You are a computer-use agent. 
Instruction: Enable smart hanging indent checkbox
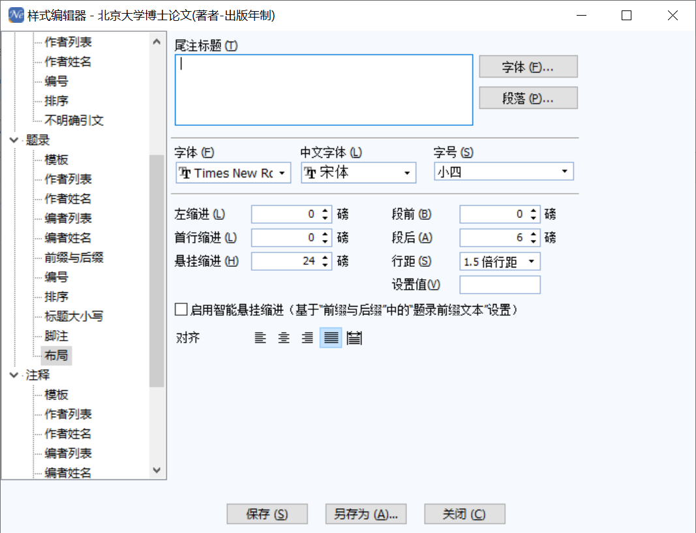coord(181,309)
